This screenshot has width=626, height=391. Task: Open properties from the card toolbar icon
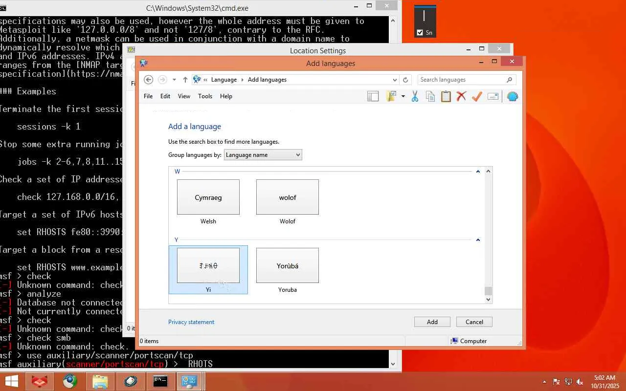[493, 96]
